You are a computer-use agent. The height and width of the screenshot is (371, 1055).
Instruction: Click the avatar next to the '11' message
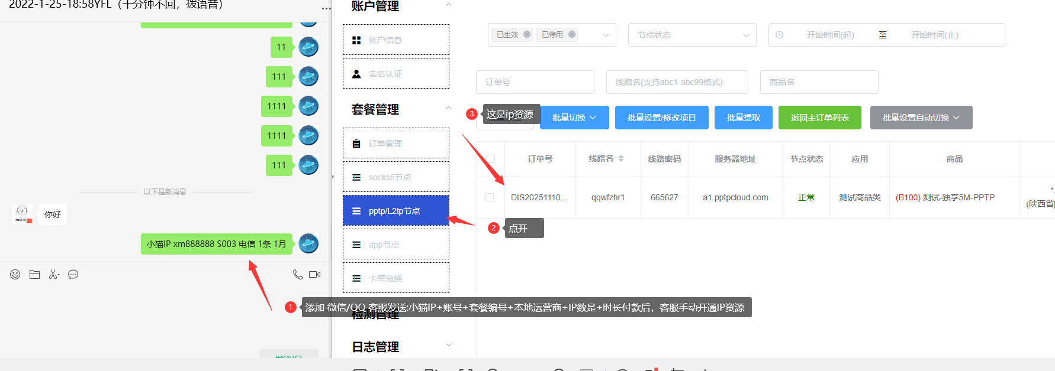(308, 47)
